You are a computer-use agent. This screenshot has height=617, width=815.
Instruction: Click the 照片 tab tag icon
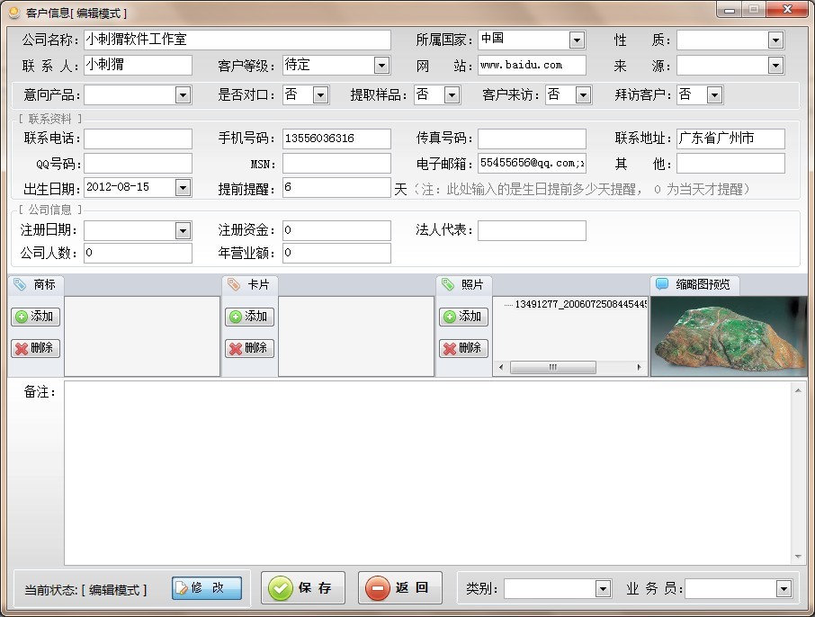[x=447, y=284]
